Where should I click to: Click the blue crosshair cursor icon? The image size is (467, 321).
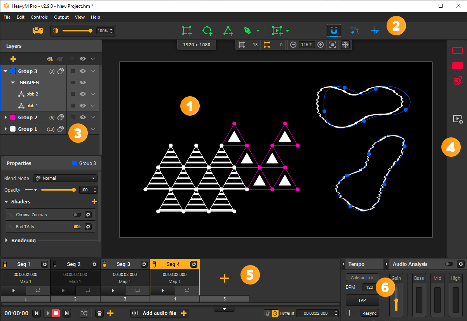375,30
